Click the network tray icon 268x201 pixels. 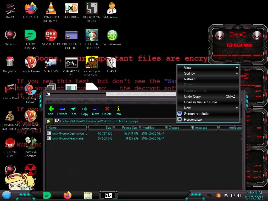point(233,195)
